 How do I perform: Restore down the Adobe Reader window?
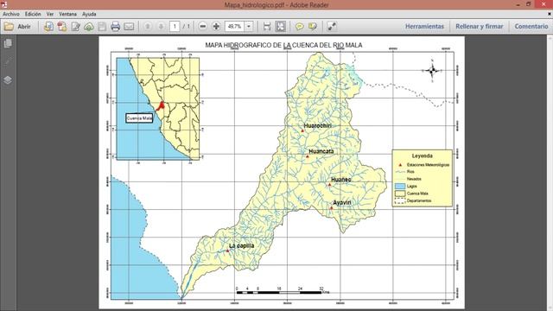coord(528,4)
